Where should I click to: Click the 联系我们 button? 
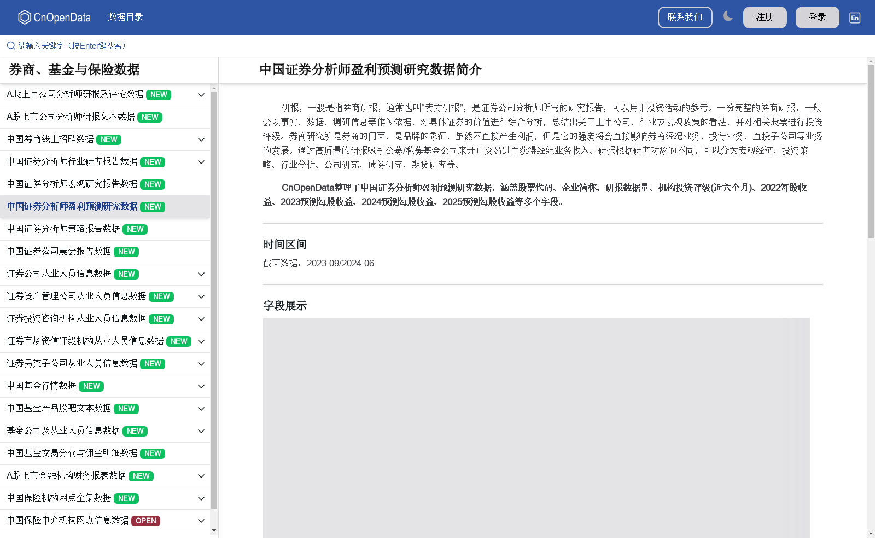pos(685,18)
